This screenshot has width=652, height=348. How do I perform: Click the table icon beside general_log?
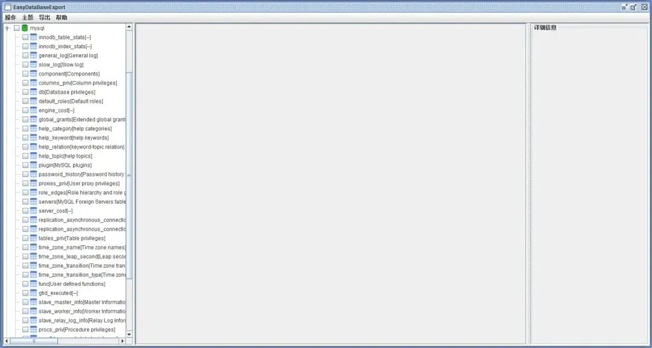click(x=33, y=56)
